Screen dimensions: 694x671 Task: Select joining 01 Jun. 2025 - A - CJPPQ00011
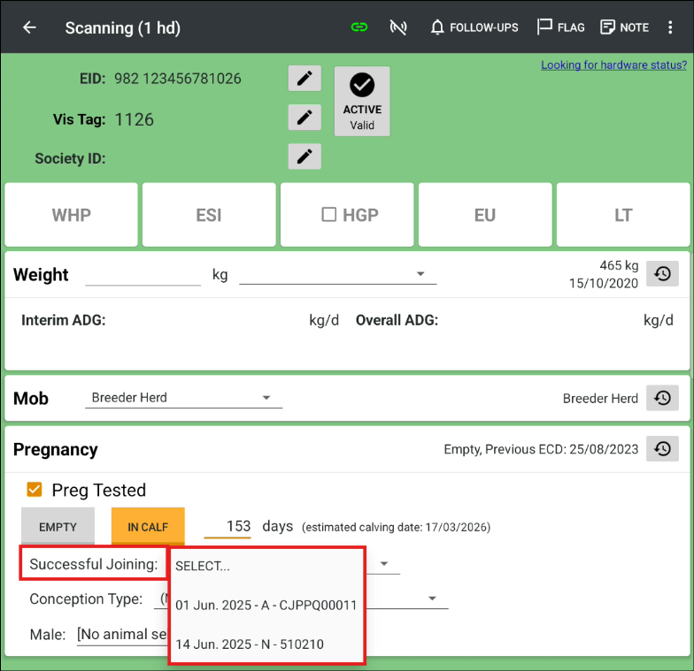(266, 605)
